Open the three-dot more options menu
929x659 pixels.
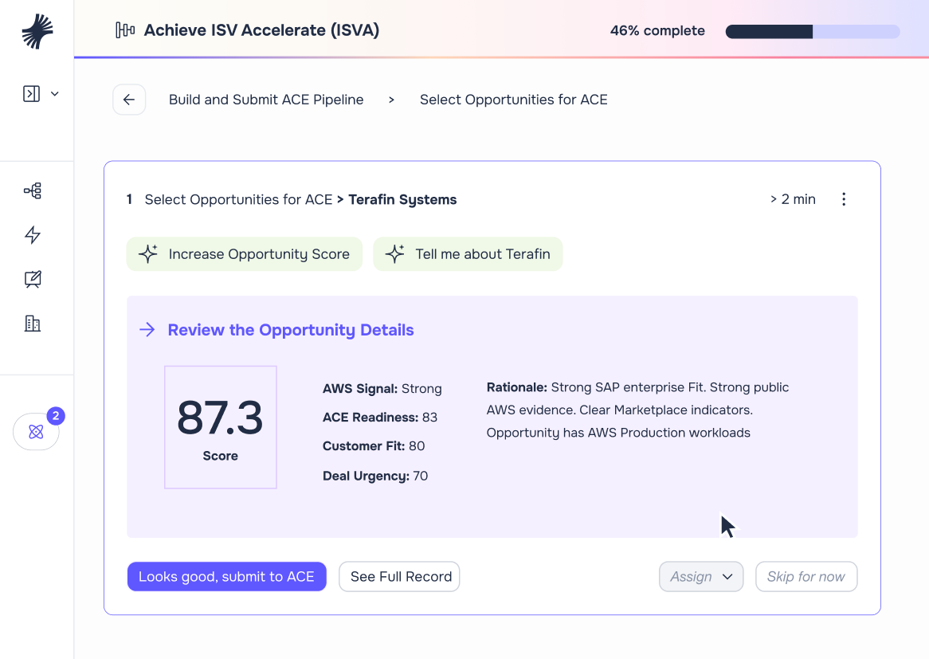point(844,199)
